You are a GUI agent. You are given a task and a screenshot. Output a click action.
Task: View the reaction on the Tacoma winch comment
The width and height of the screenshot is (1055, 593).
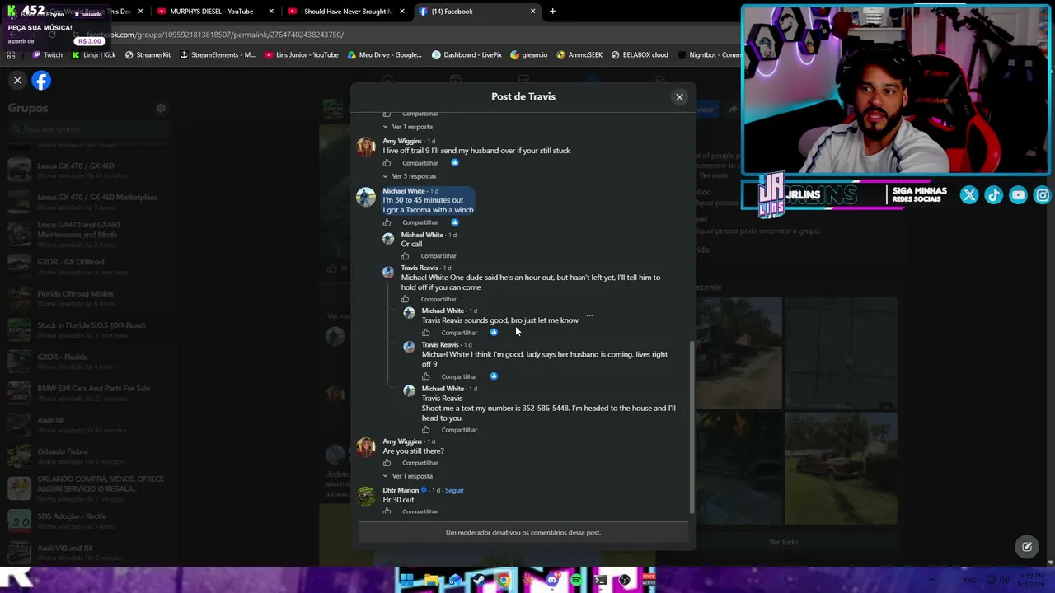(x=454, y=222)
